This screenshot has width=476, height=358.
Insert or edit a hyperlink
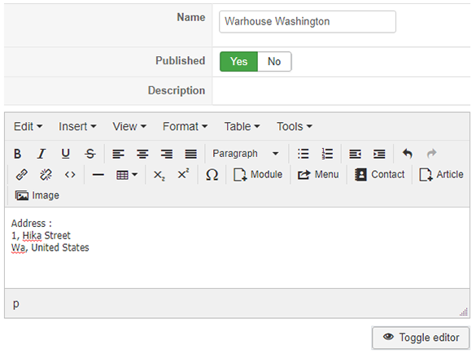pos(21,175)
